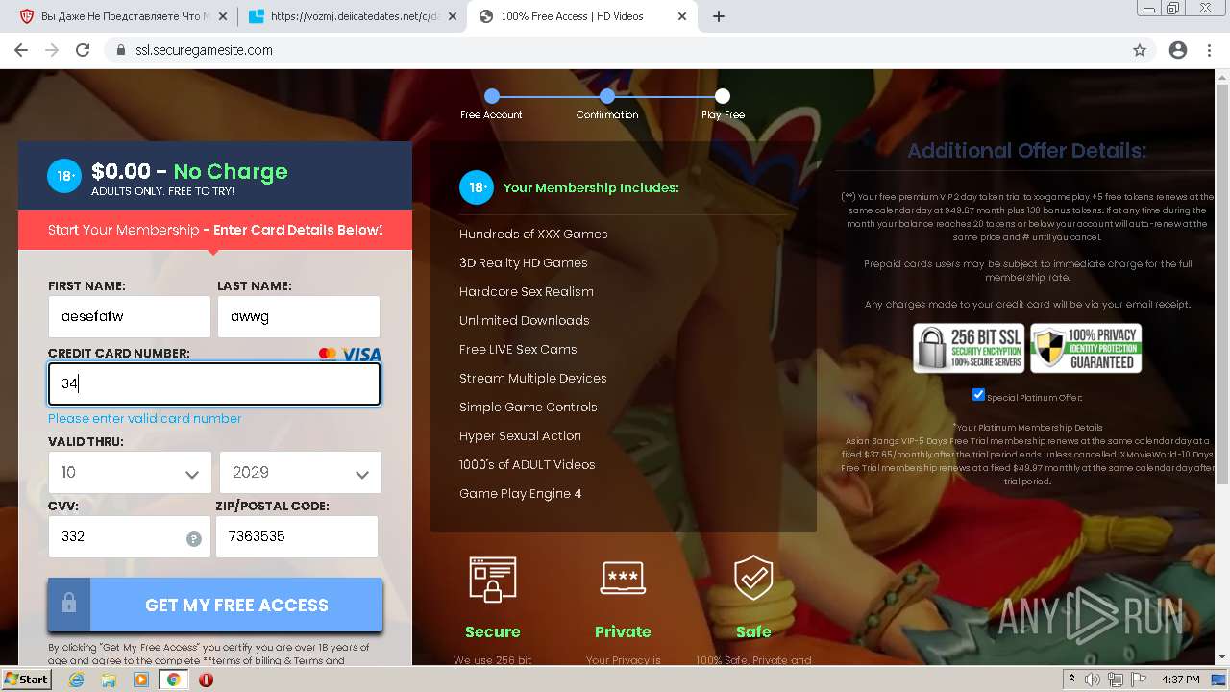Click the Visa card logo
The width and height of the screenshot is (1230, 692).
click(x=361, y=354)
